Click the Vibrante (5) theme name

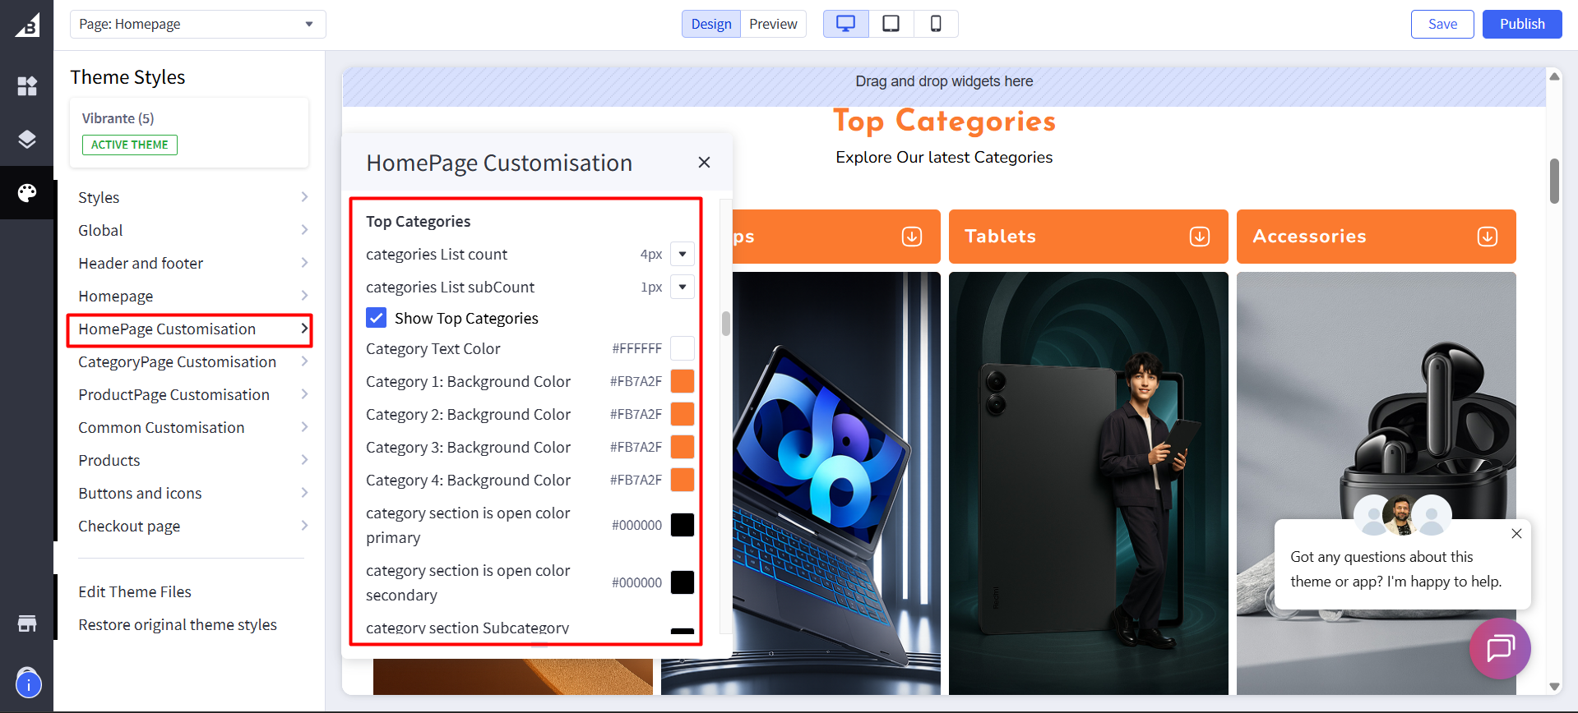118,118
